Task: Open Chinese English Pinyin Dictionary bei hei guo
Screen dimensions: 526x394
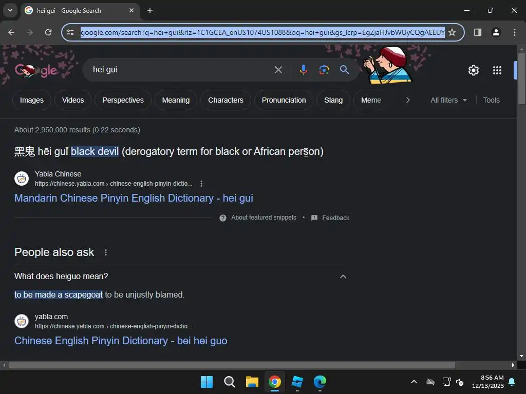Action: click(x=121, y=341)
